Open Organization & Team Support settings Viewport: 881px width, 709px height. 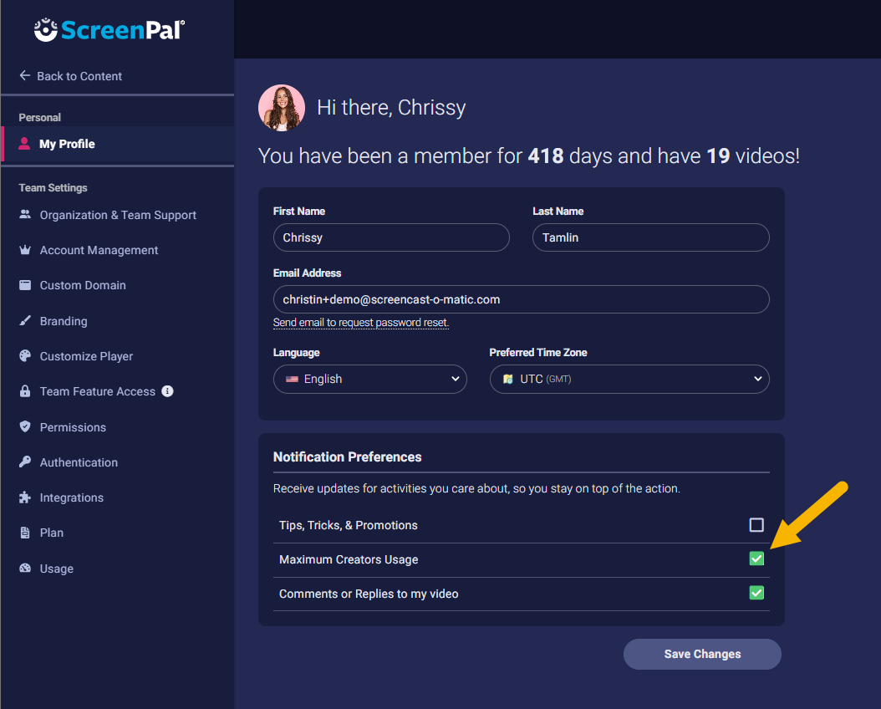coord(118,215)
